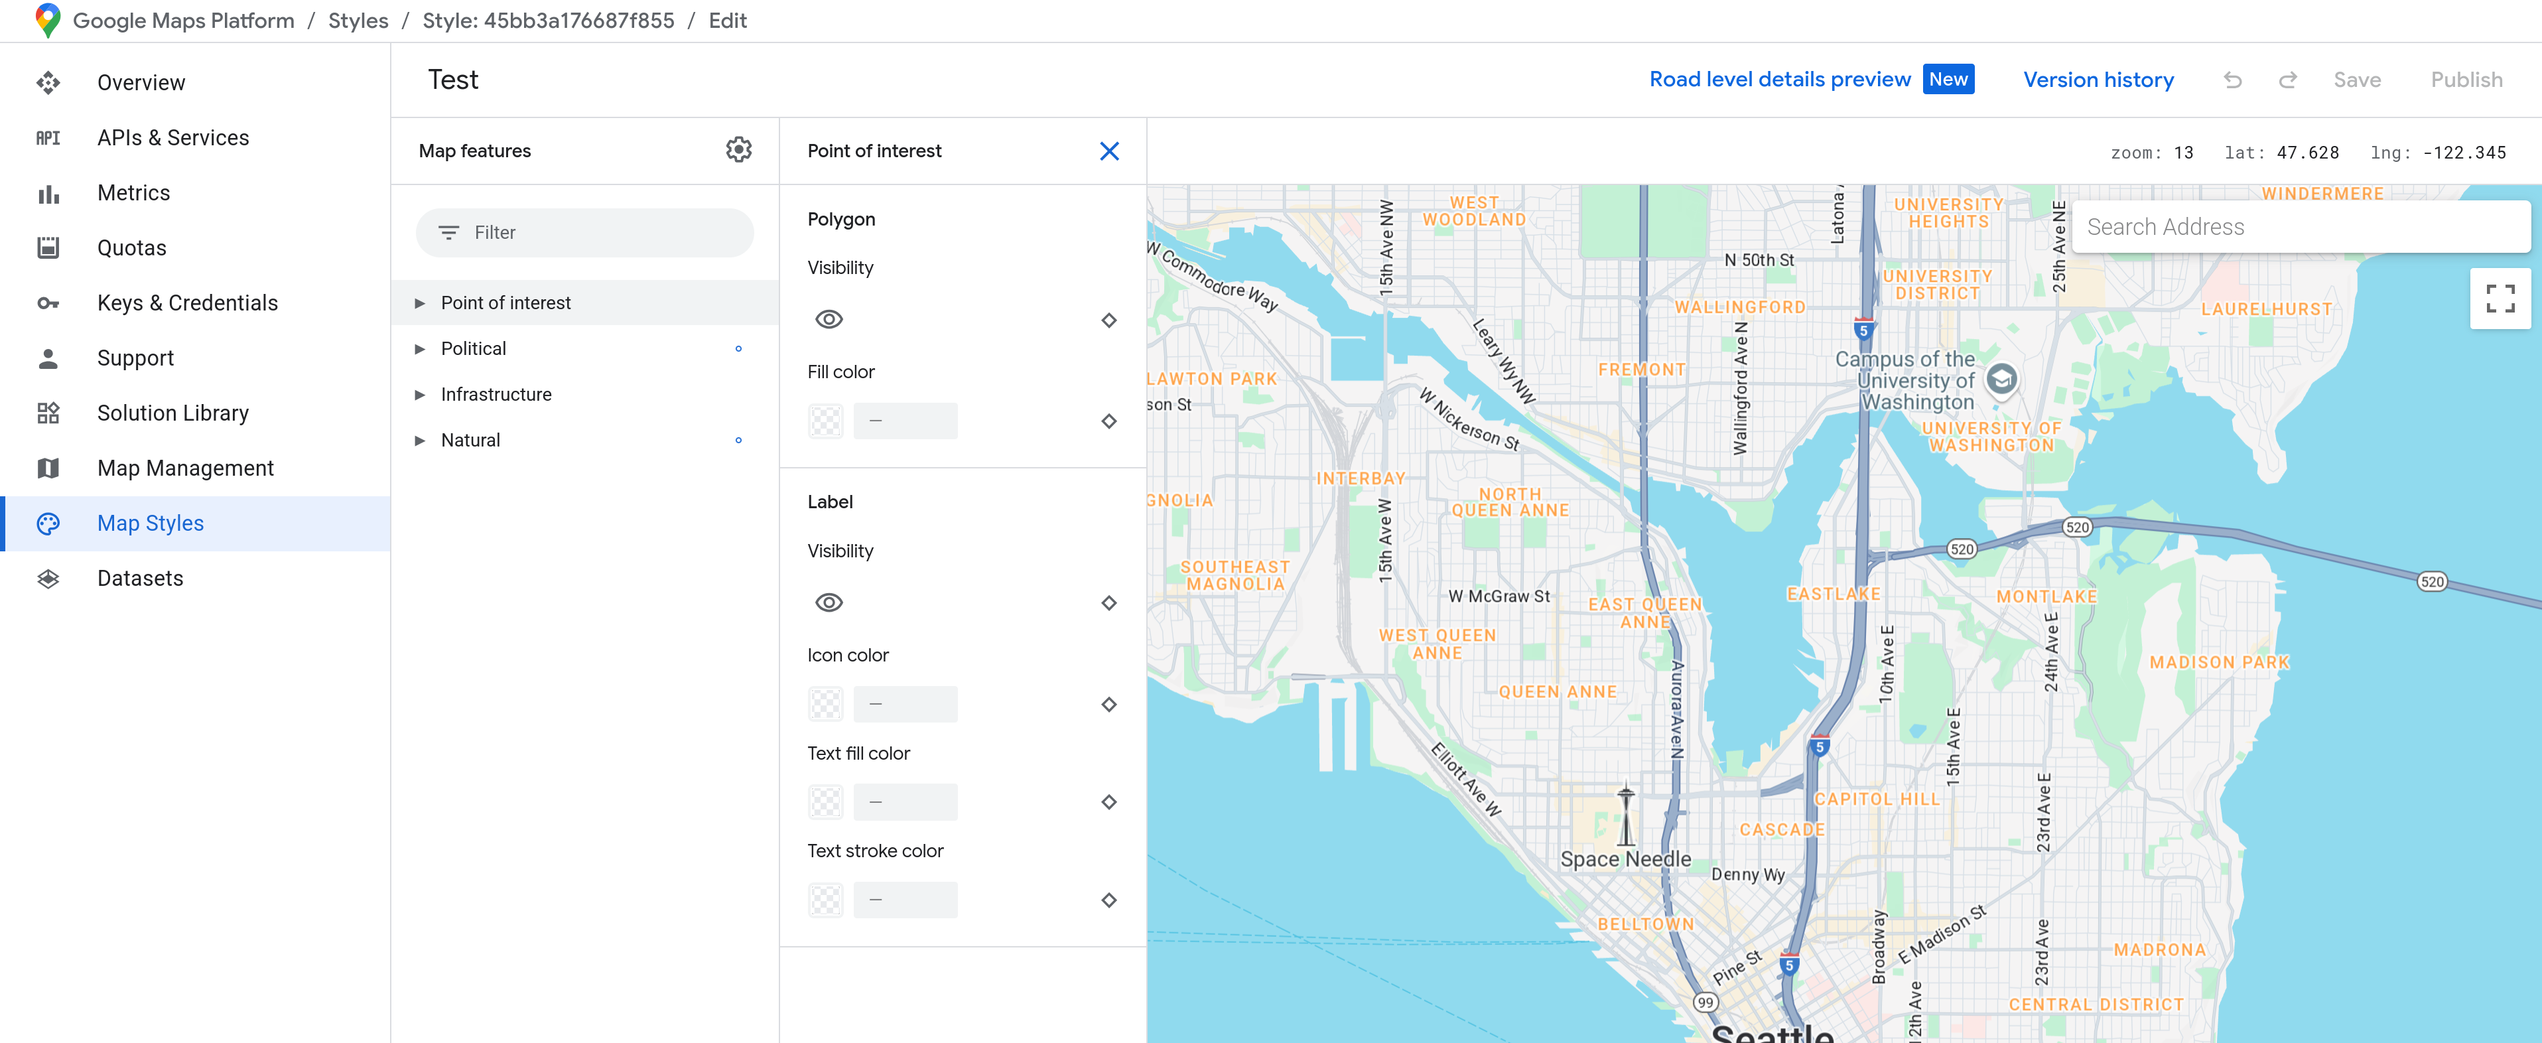Click Road level details preview
The width and height of the screenshot is (2542, 1043).
1778,79
